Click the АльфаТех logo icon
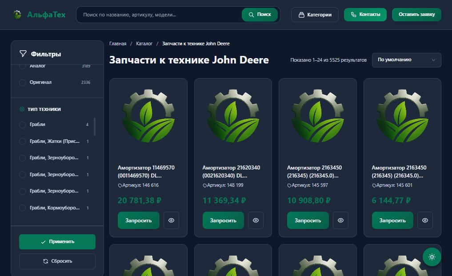 pyautogui.click(x=17, y=14)
